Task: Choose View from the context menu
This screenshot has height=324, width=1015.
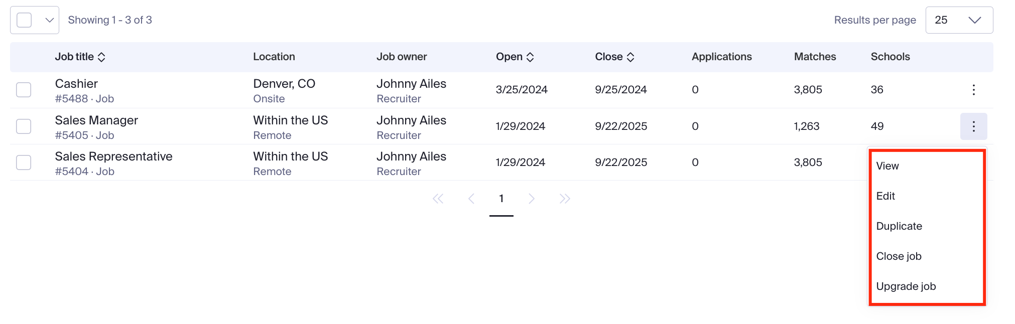Action: pos(887,166)
